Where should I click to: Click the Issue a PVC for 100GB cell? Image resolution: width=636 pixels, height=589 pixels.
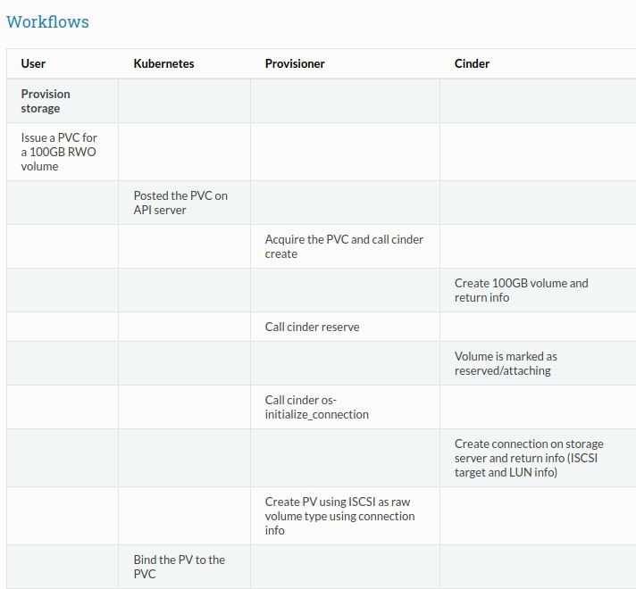tap(59, 152)
